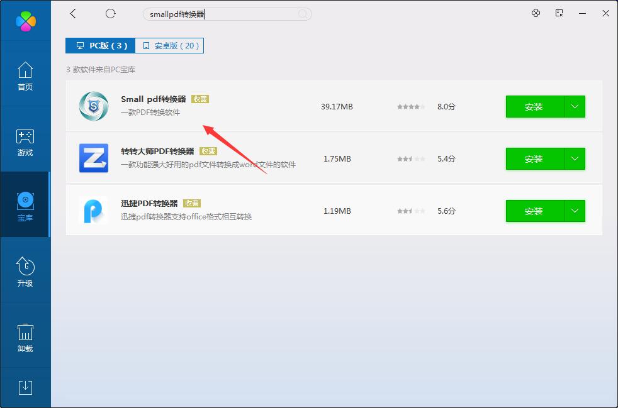
Task: Click the colorful clover app logo
Action: coord(26,21)
